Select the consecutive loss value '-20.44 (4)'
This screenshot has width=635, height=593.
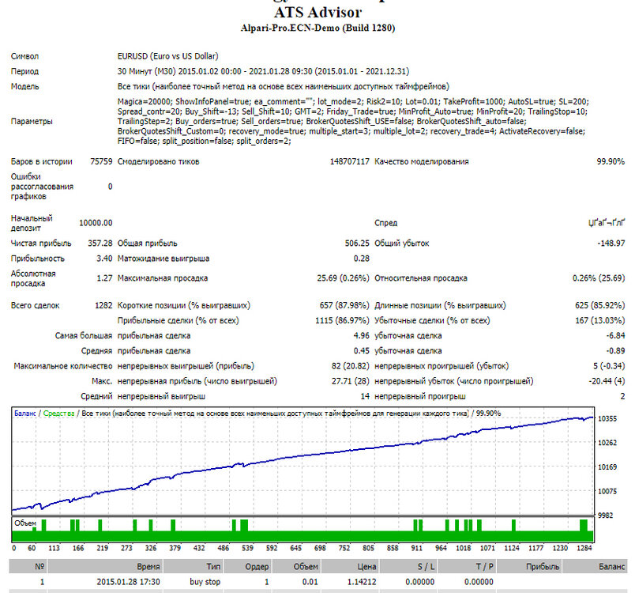[607, 381]
